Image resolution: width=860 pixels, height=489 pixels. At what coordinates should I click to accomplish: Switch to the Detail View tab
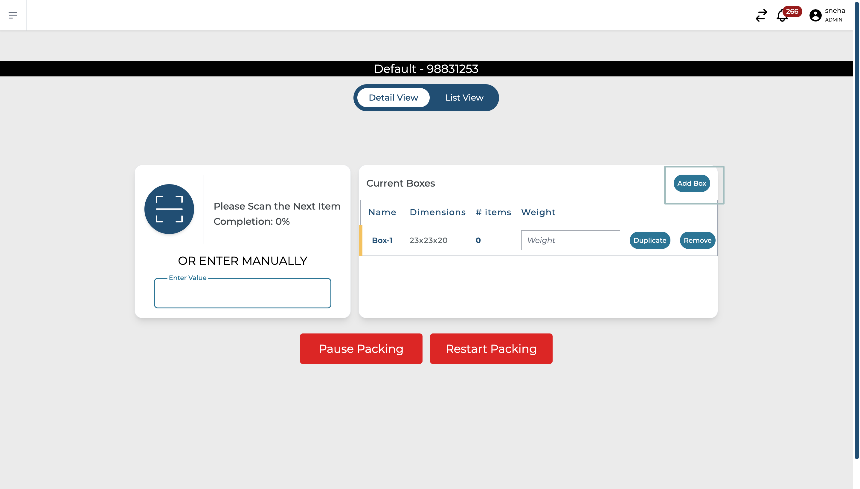point(393,98)
